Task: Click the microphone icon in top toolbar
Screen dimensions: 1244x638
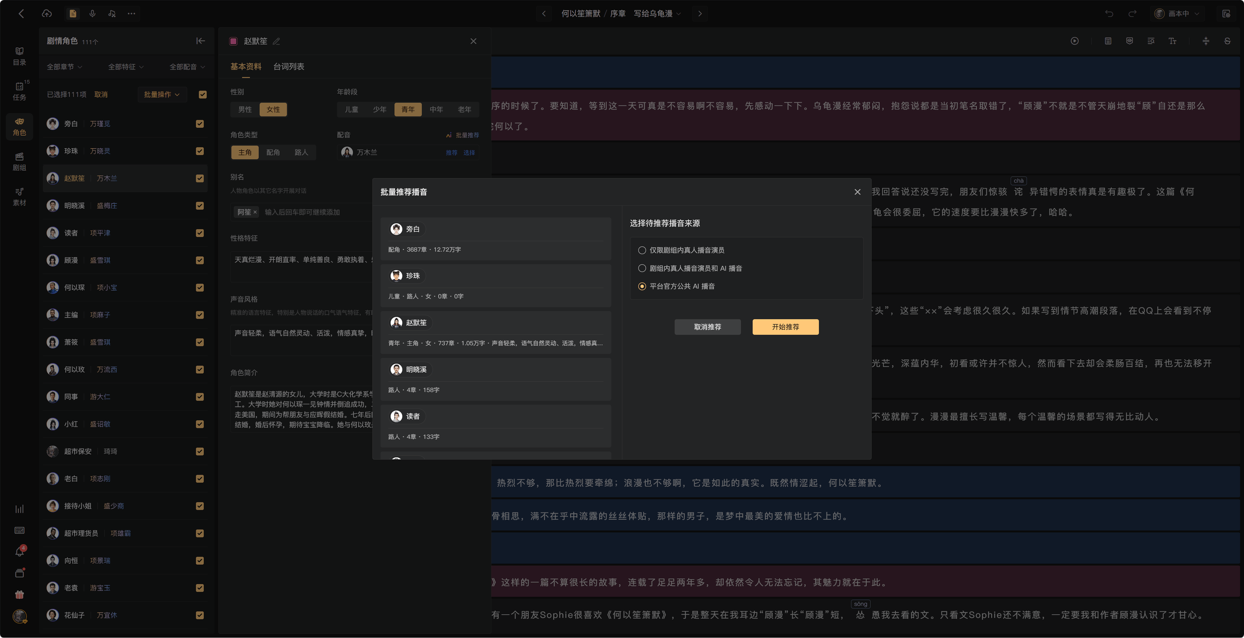Action: (x=92, y=14)
